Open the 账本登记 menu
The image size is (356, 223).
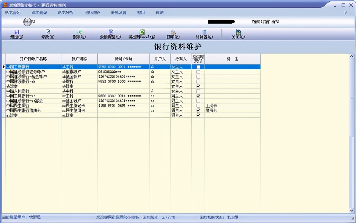pyautogui.click(x=12, y=12)
